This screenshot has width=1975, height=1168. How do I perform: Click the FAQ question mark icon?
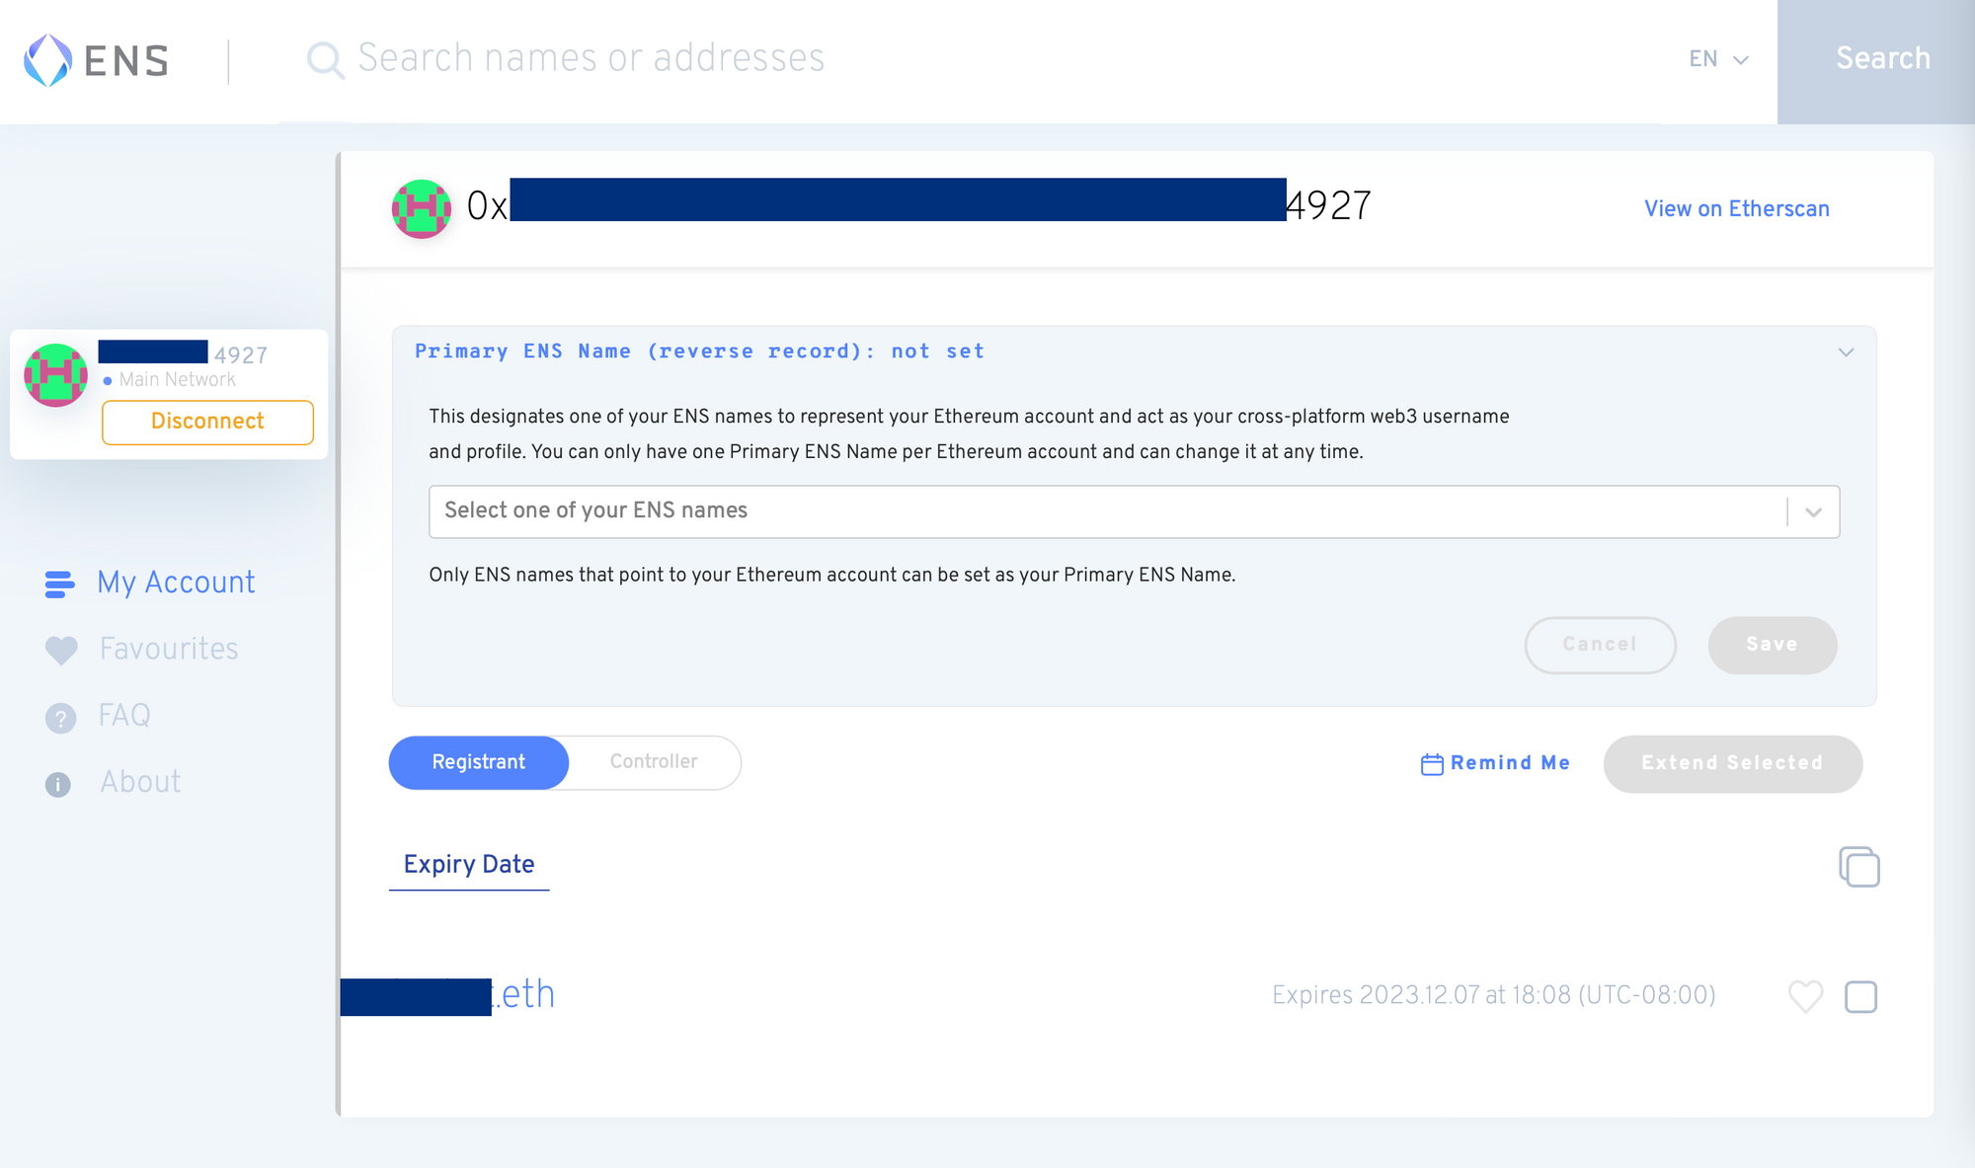(60, 717)
